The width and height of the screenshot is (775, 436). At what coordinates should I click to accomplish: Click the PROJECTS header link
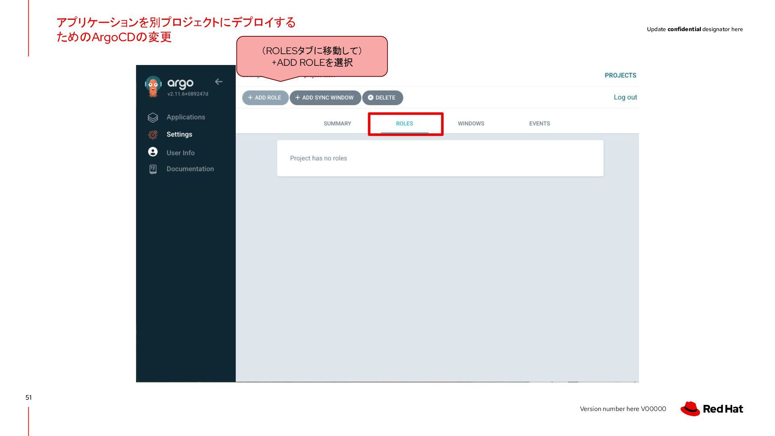620,75
